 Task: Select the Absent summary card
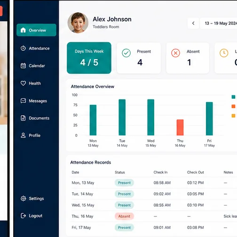[x=188, y=58]
